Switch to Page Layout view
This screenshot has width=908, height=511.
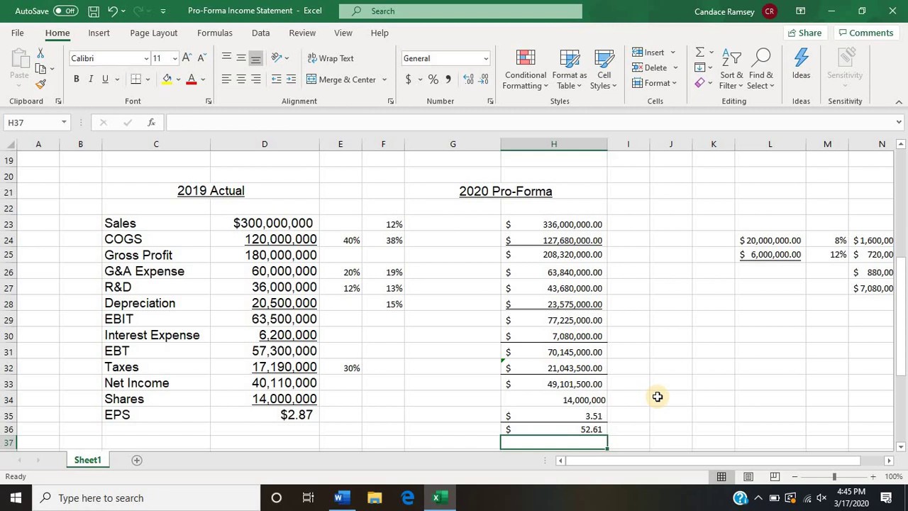click(x=748, y=476)
